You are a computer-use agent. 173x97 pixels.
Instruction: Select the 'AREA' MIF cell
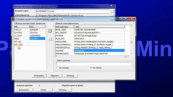[x=22, y=39]
